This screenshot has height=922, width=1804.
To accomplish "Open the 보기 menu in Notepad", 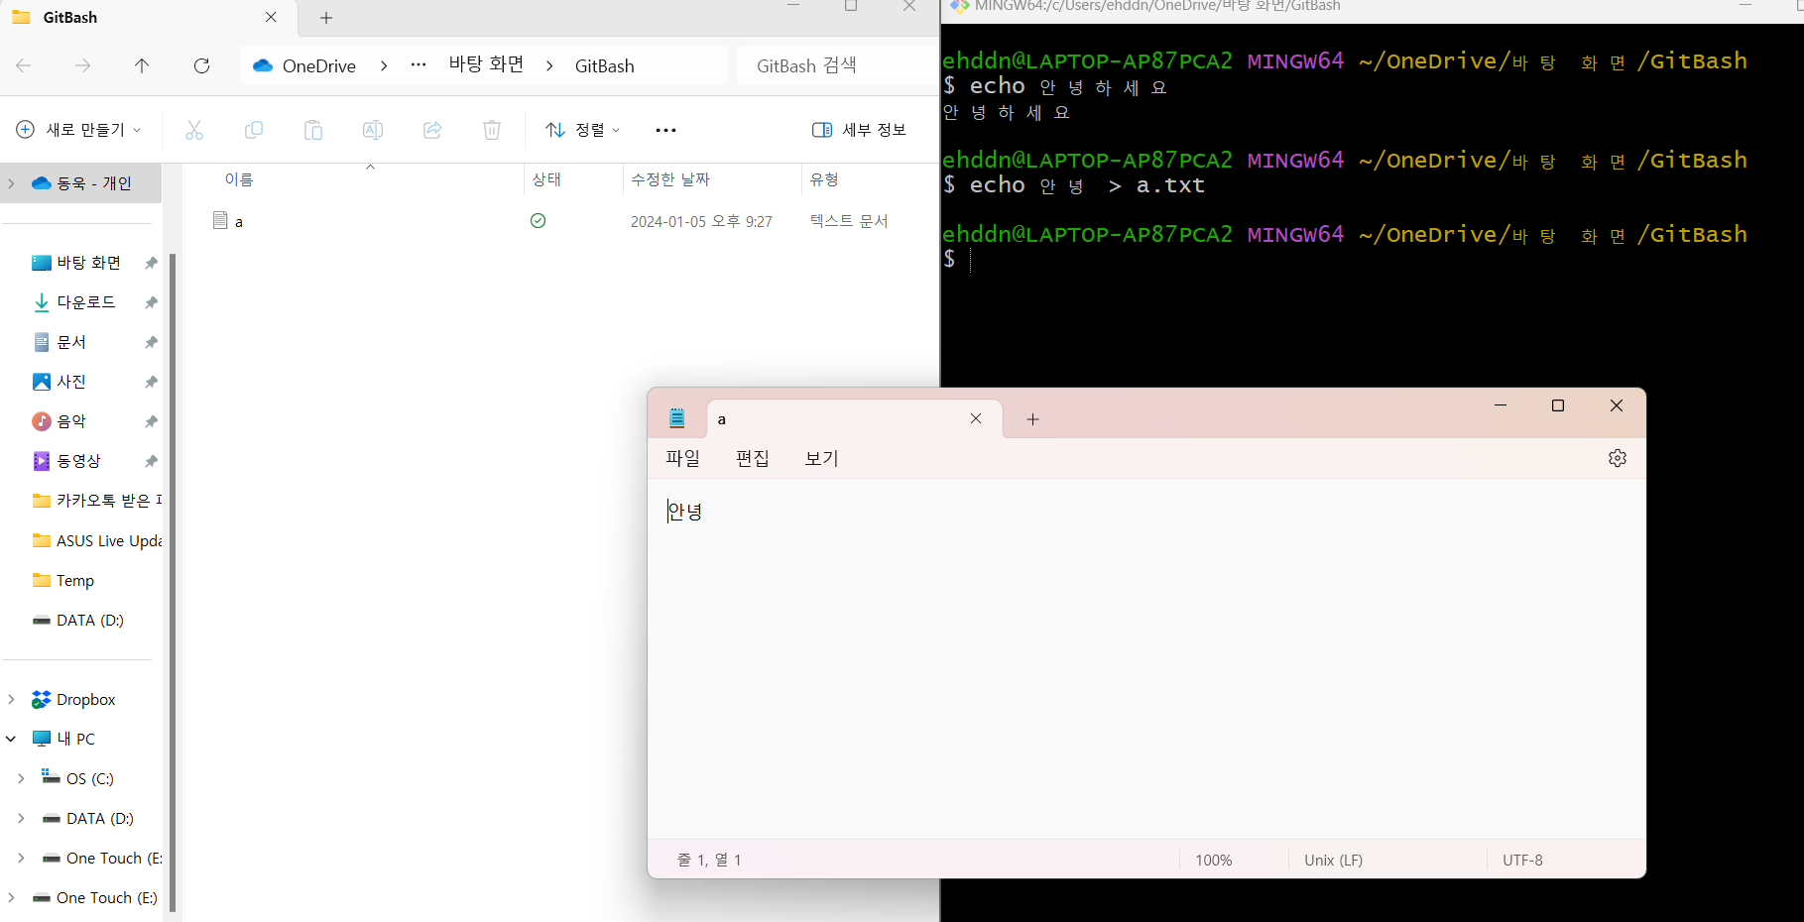I will [822, 458].
